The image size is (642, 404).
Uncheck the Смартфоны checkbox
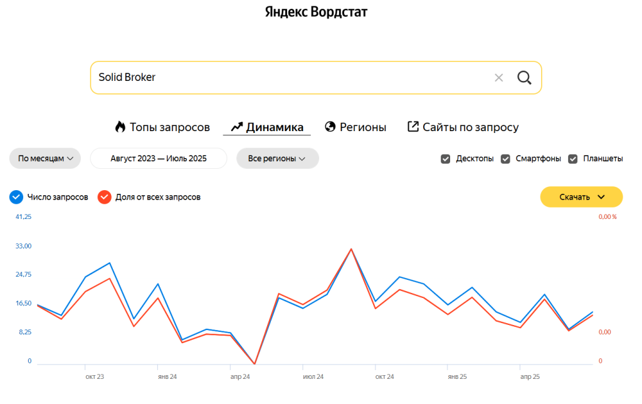pyautogui.click(x=505, y=159)
